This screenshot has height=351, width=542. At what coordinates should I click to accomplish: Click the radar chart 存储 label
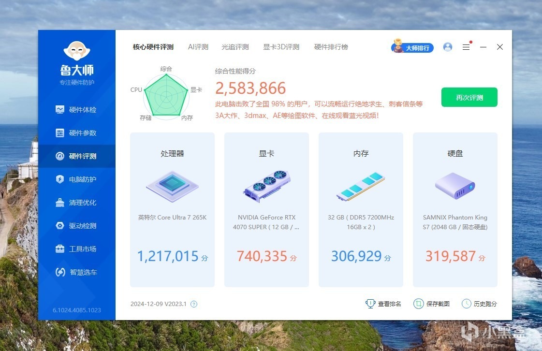point(146,118)
